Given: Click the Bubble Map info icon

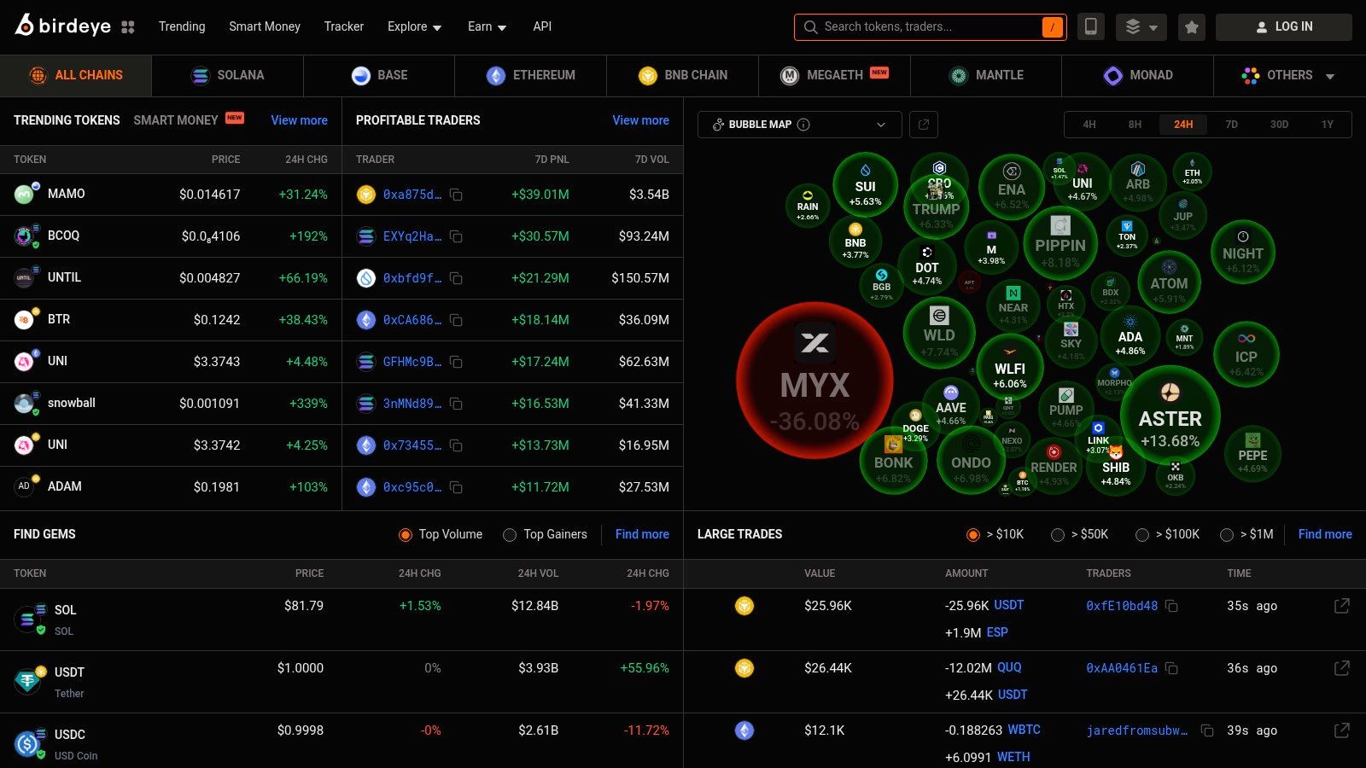Looking at the screenshot, I should [x=803, y=125].
